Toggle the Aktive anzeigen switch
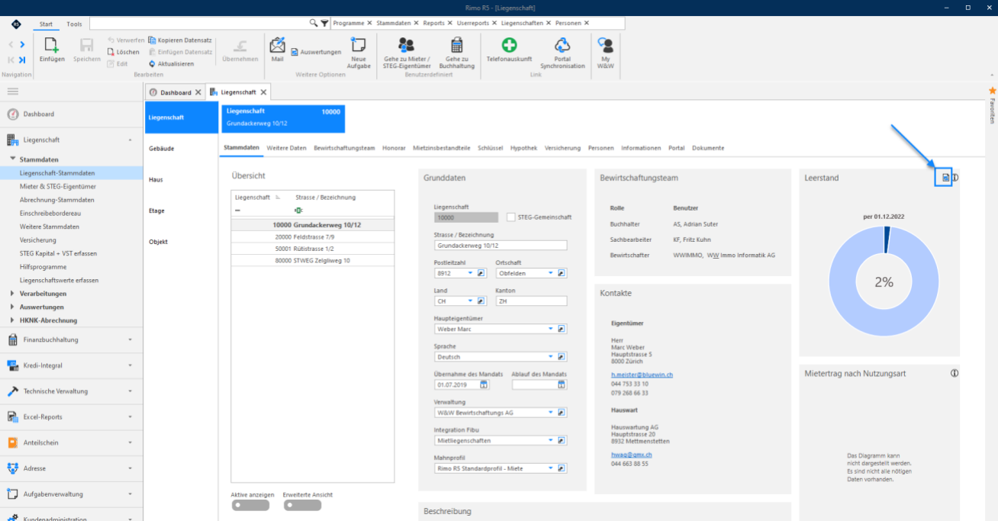Image resolution: width=998 pixels, height=521 pixels. [250, 505]
